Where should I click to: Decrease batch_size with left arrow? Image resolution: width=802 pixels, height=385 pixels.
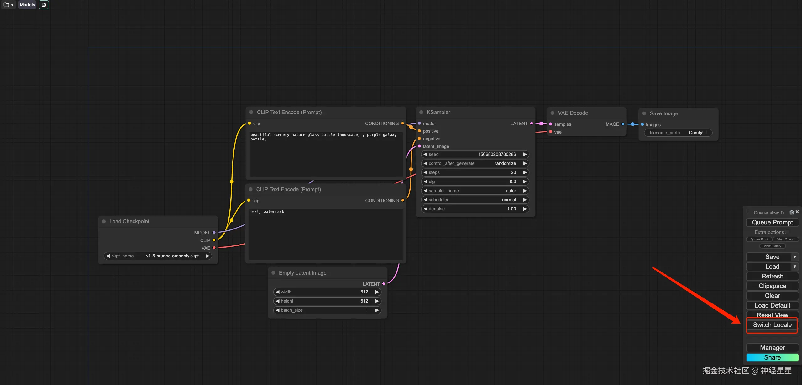tap(277, 310)
